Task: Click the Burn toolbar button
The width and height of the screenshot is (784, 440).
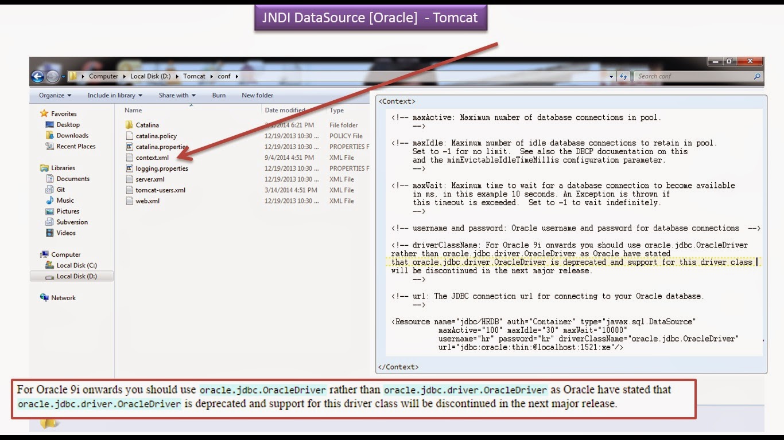Action: pos(219,95)
